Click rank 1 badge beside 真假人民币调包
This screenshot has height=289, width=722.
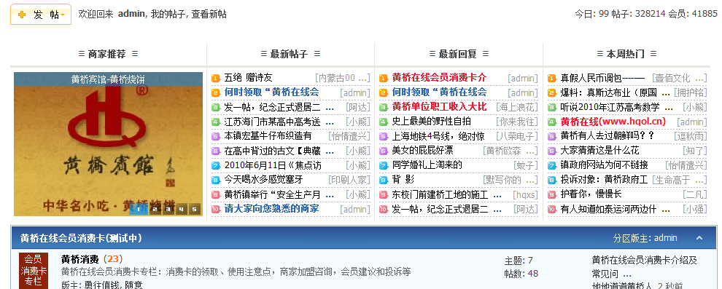tap(552, 79)
